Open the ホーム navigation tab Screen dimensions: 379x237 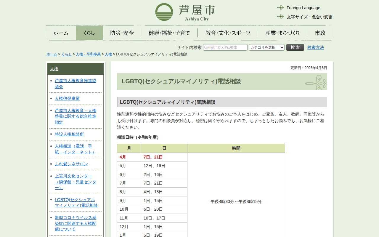pos(61,33)
